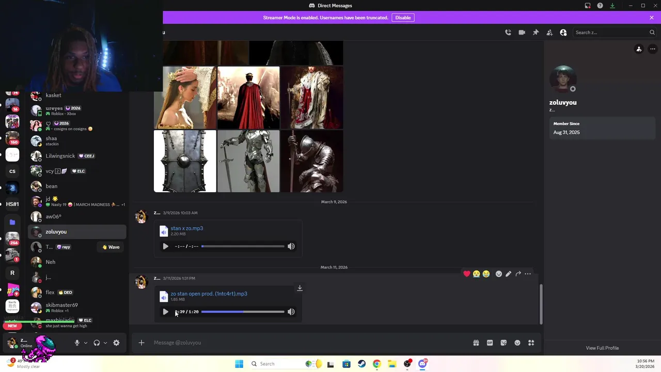Open pinned messages with the pin icon
The height and width of the screenshot is (372, 661).
coord(536,32)
